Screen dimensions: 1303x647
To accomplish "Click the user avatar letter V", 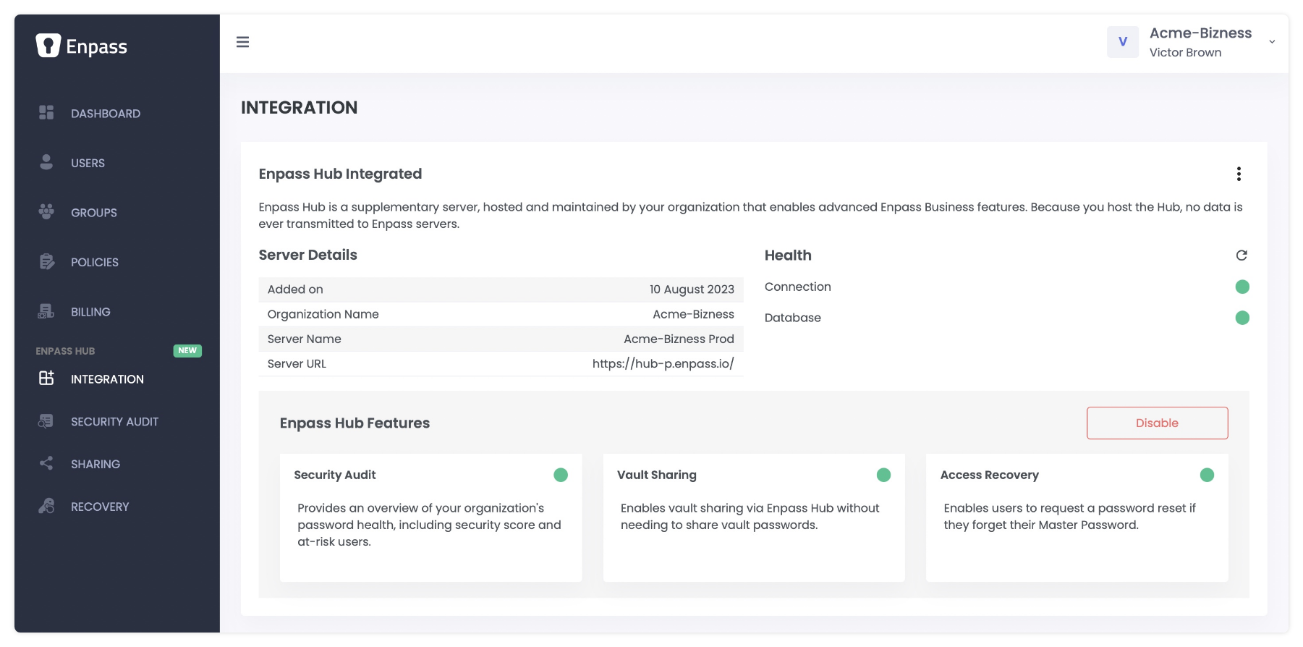I will pos(1123,42).
